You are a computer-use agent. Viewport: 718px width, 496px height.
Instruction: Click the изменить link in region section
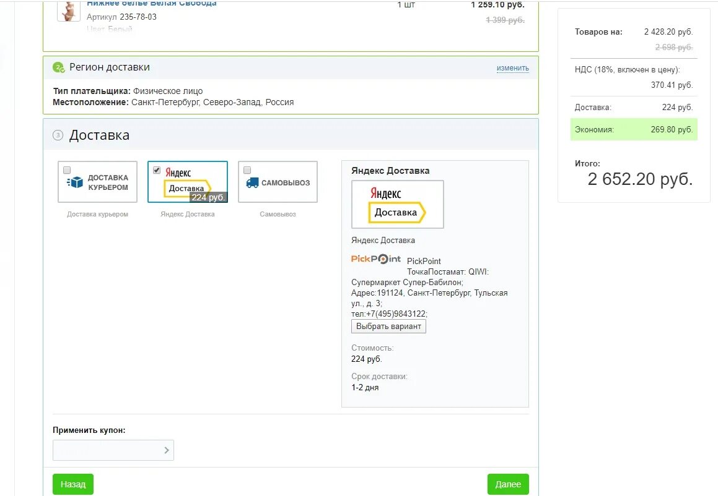pyautogui.click(x=513, y=68)
